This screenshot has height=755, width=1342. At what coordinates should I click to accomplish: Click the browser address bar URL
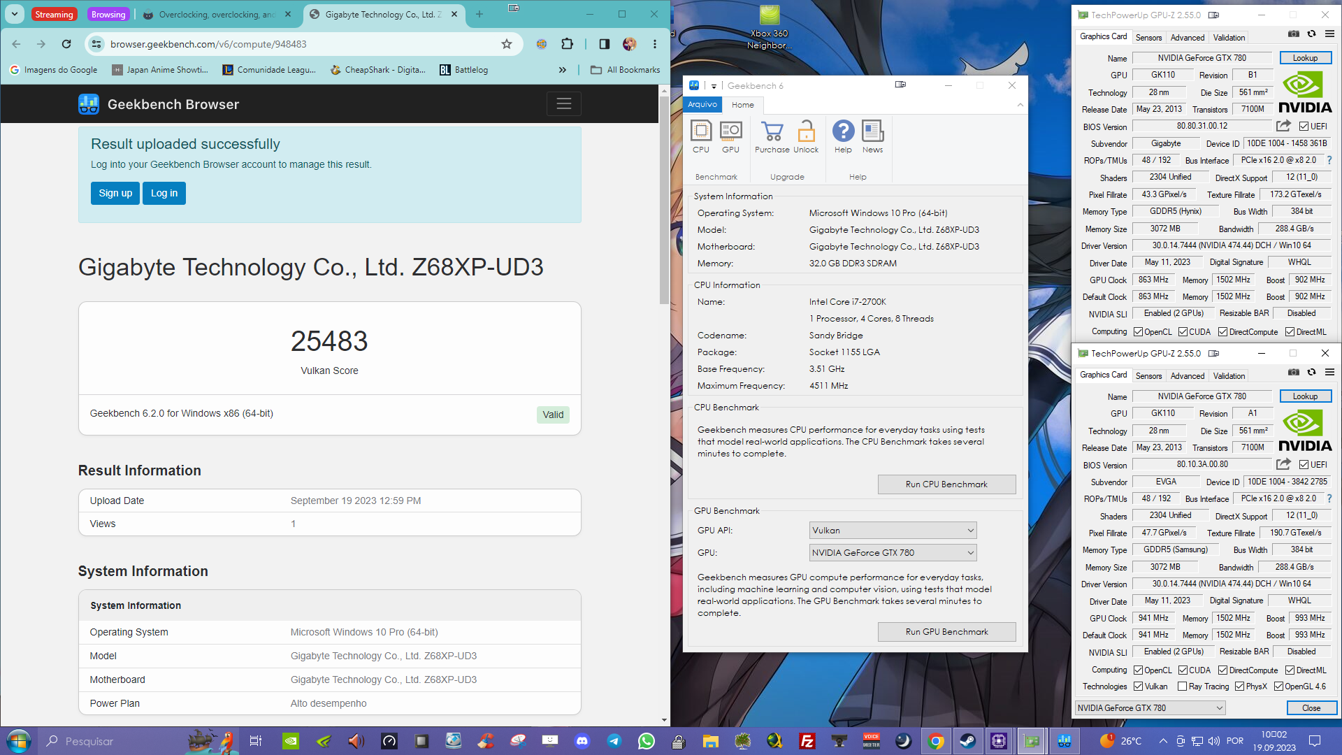(208, 44)
